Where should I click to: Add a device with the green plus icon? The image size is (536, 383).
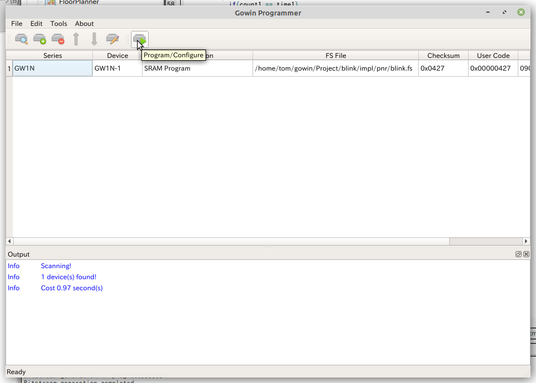40,39
